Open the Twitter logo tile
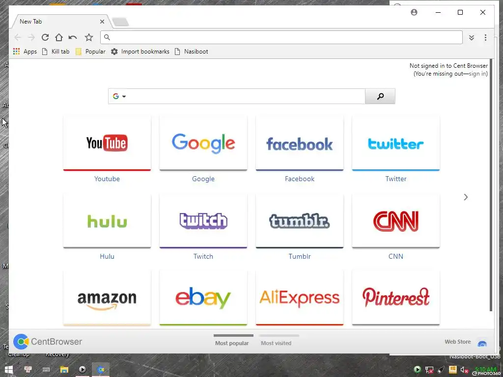The image size is (503, 377). point(396,143)
